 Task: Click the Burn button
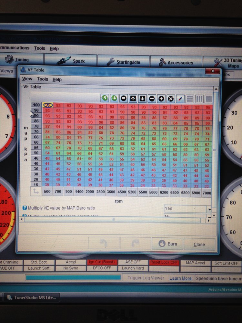click(167, 244)
